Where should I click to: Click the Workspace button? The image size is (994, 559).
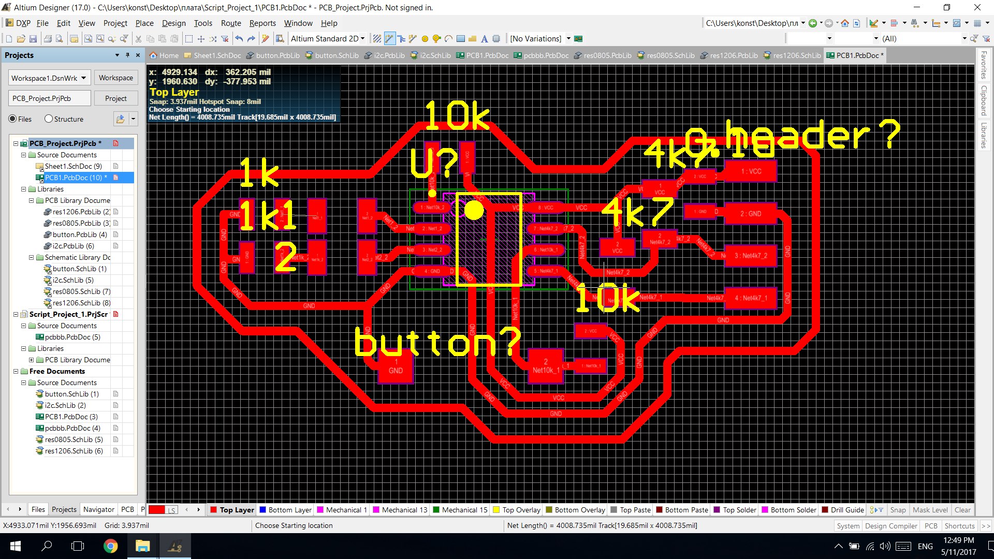click(116, 78)
